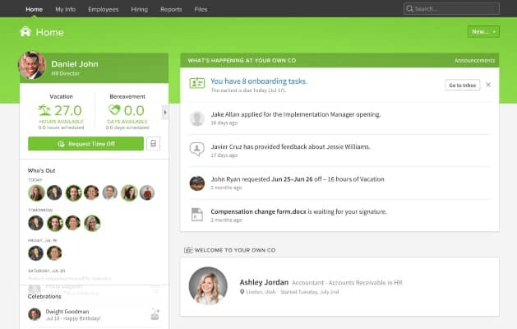This screenshot has height=329, width=517.
Task: Click the feedback speech bubble icon
Action: pos(196,149)
